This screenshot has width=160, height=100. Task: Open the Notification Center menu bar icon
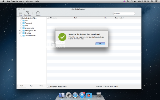point(156,1)
